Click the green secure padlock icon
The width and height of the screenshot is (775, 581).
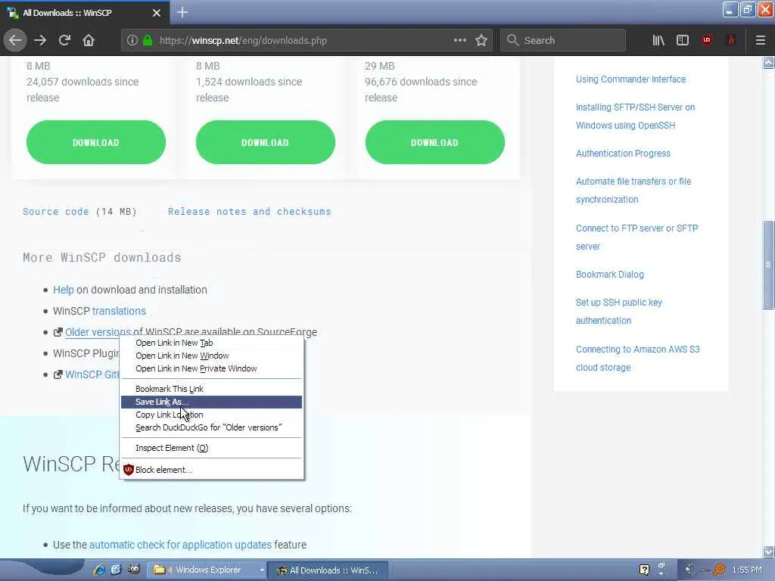pyautogui.click(x=148, y=40)
